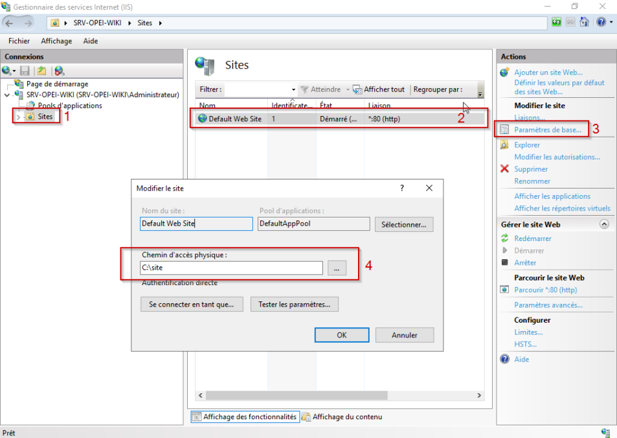The width and height of the screenshot is (617, 438).
Task: Click Modifier les autorisations... link
Action: (x=557, y=157)
